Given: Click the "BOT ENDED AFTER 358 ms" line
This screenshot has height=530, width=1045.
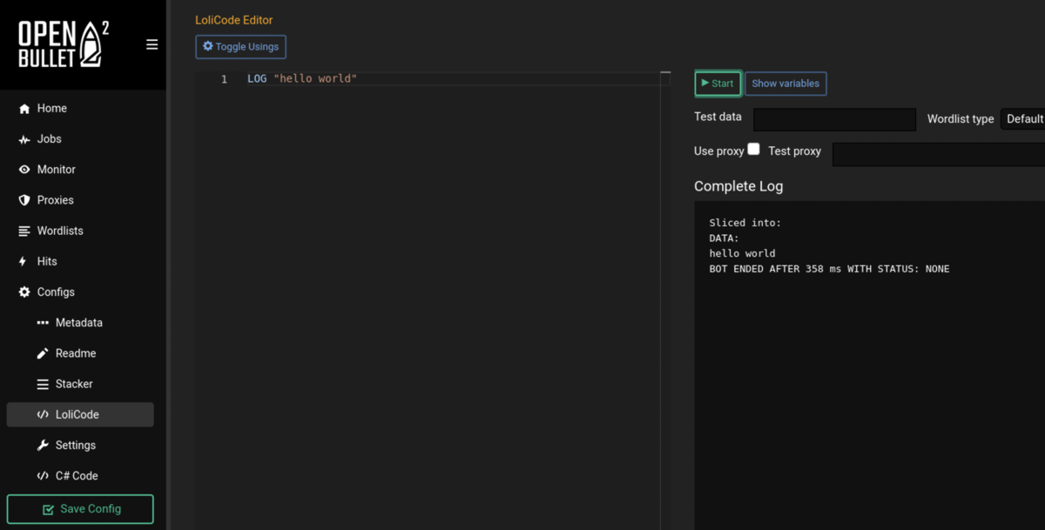Looking at the screenshot, I should (829, 270).
